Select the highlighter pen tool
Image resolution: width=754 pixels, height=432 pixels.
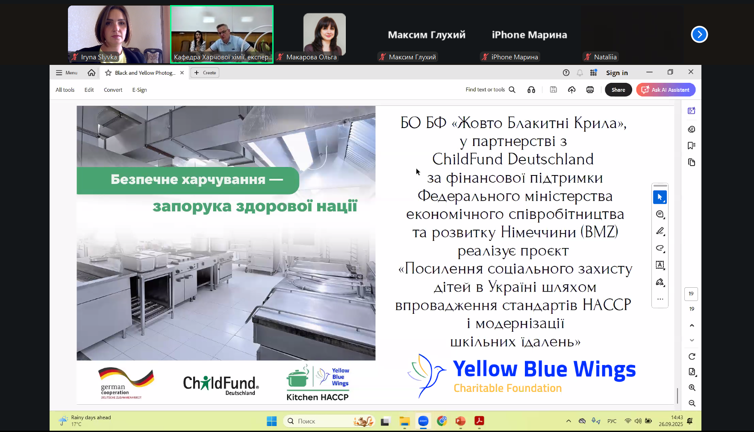tap(660, 231)
